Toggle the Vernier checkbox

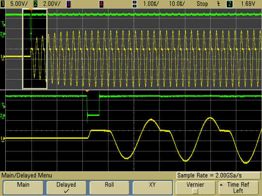tap(195, 191)
